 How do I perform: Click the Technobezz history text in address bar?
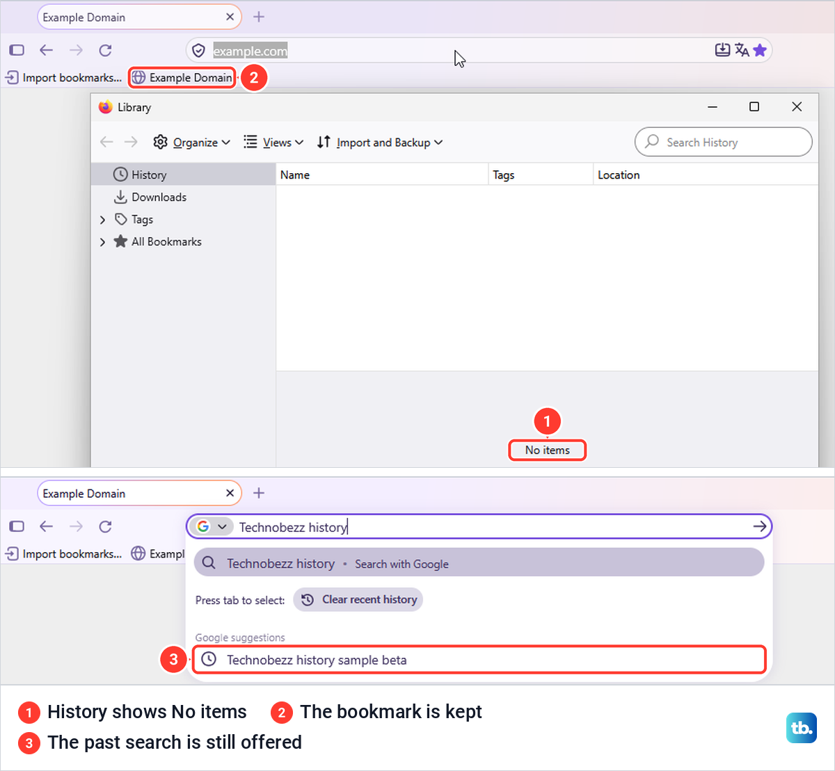tap(293, 527)
